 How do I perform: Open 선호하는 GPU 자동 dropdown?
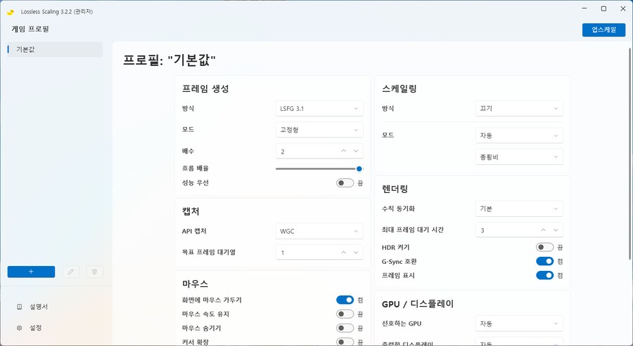(519, 324)
